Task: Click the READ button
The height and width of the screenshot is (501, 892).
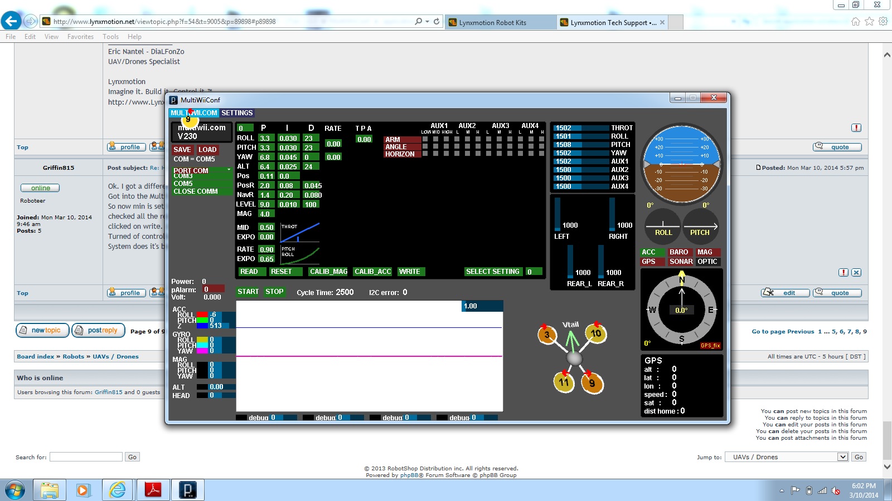Action: pyautogui.click(x=252, y=272)
